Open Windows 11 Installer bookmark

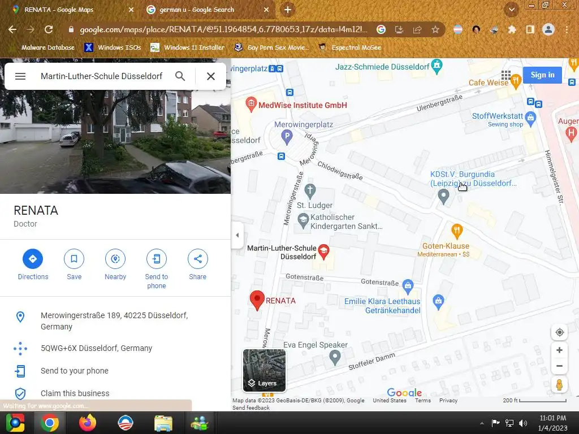click(x=188, y=47)
